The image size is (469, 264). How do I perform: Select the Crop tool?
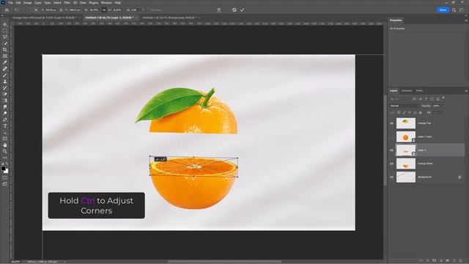[x=5, y=50]
